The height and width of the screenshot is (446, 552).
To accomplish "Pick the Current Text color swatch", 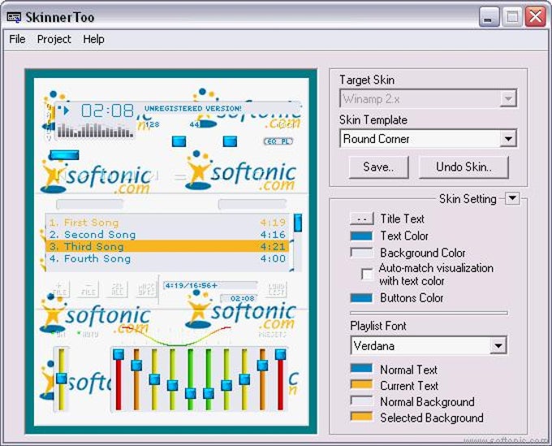I will tap(361, 384).
